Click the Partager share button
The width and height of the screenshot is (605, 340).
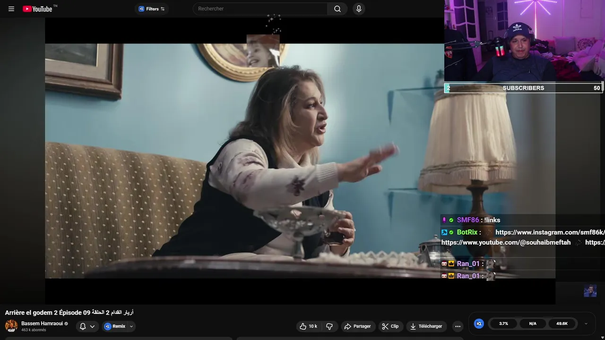[x=358, y=326]
